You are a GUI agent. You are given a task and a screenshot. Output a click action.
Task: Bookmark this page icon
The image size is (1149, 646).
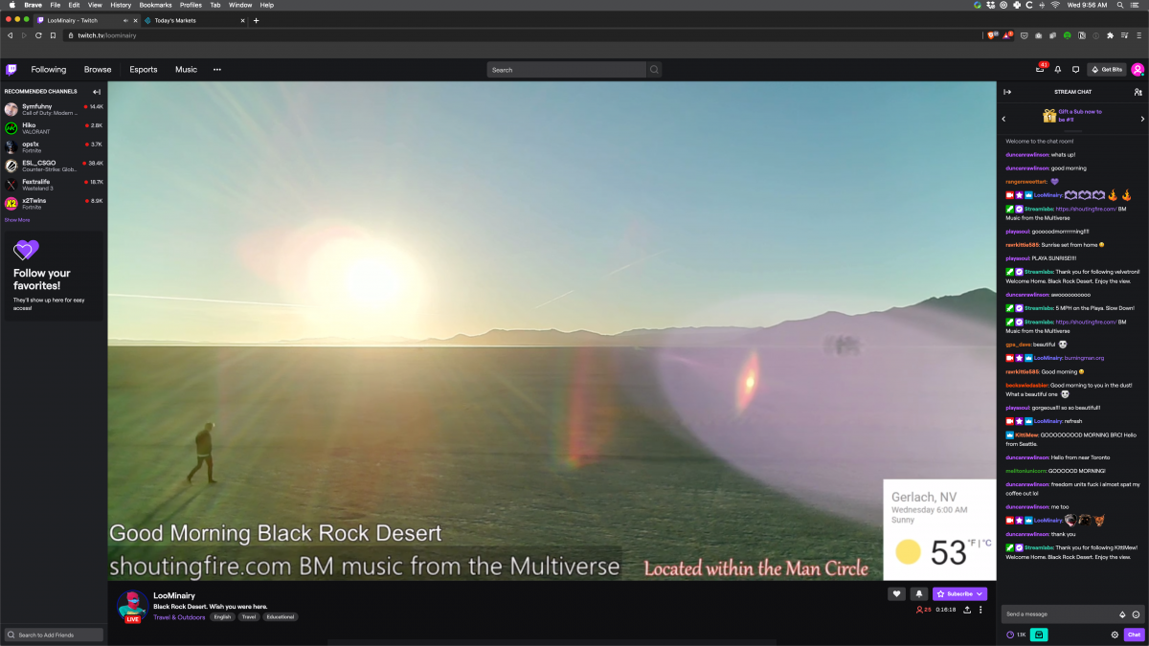[53, 35]
